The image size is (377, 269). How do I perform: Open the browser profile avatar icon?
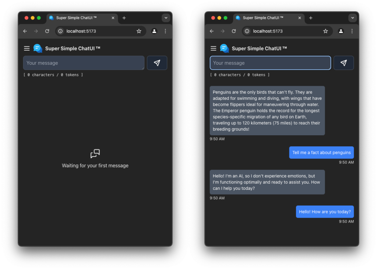pyautogui.click(x=154, y=31)
